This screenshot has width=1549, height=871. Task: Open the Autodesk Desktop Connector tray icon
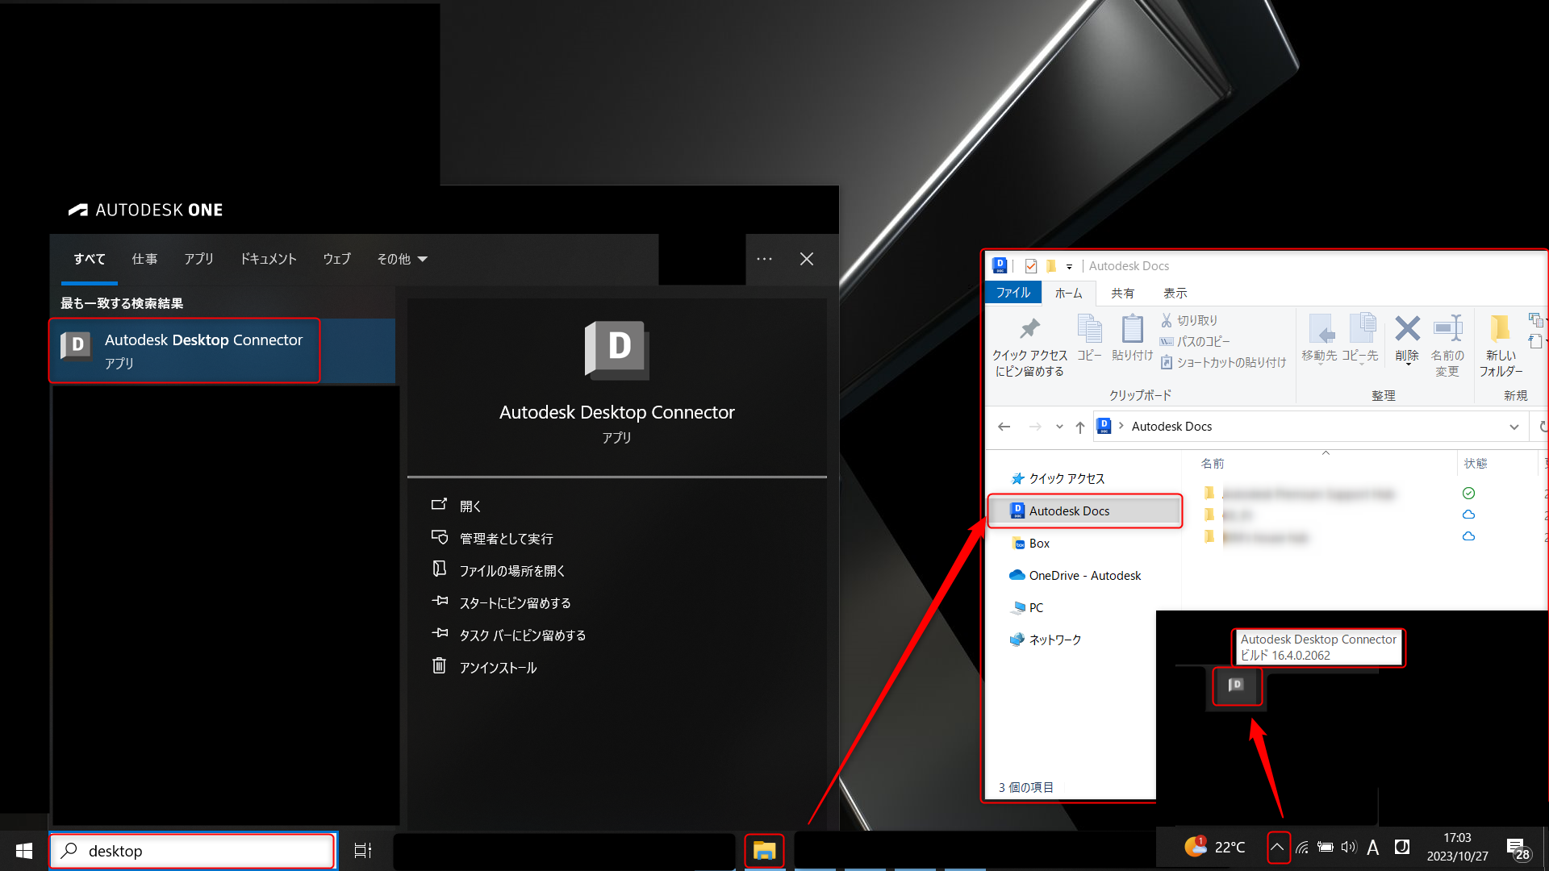point(1236,686)
